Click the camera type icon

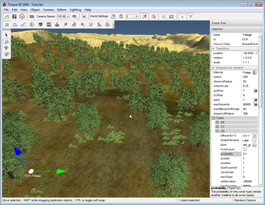pyautogui.click(x=32, y=17)
